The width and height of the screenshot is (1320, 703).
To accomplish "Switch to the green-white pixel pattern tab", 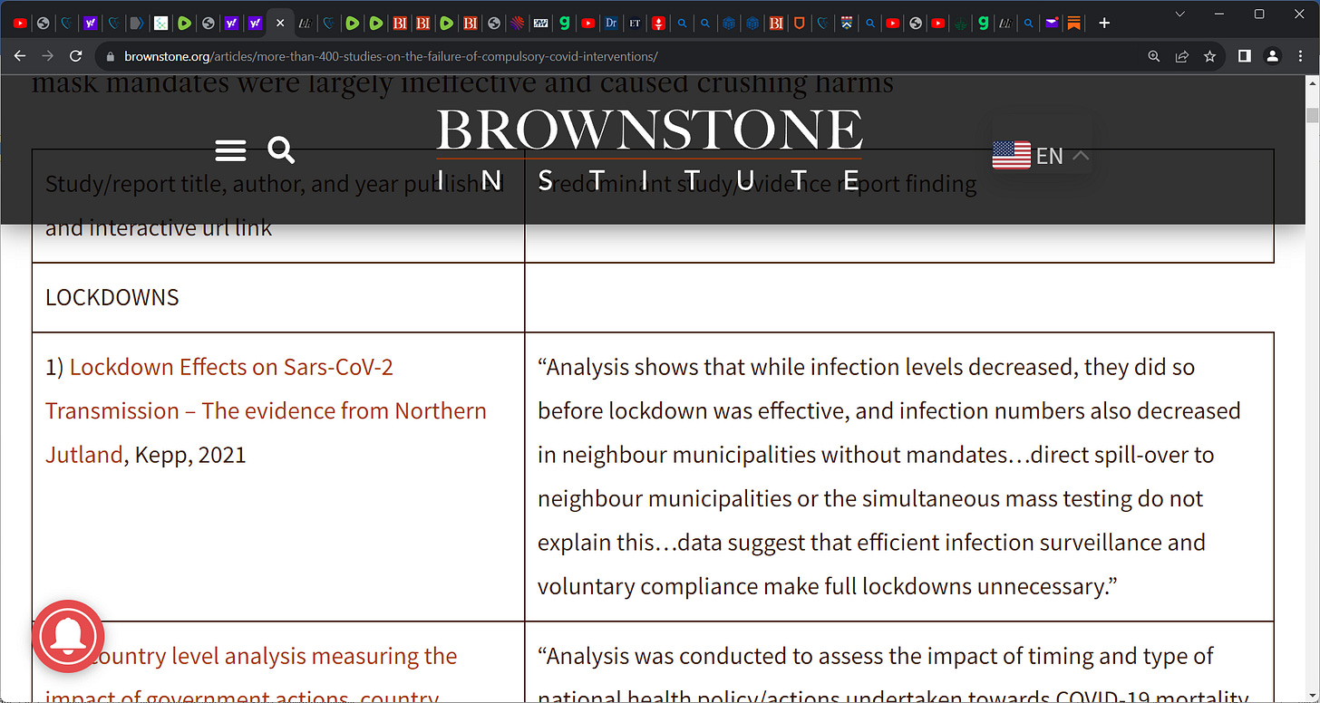I will point(160,23).
